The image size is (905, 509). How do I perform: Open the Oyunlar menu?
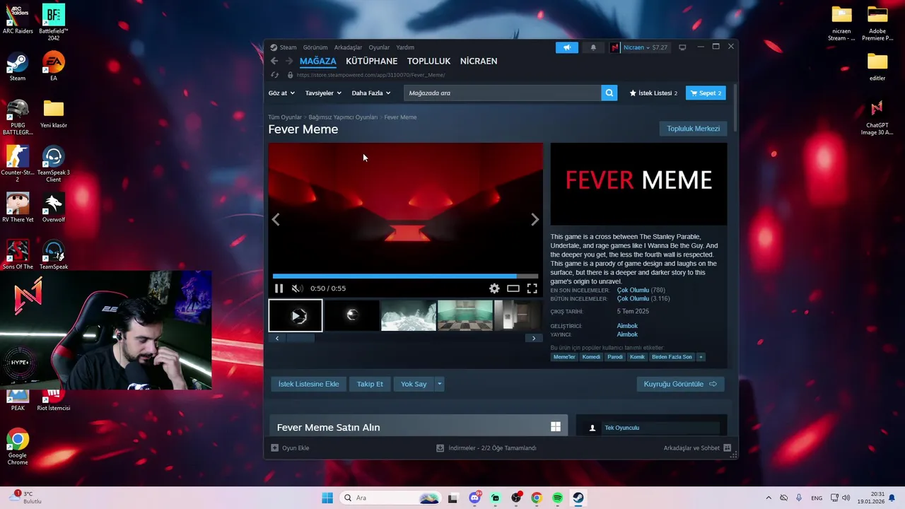click(379, 47)
